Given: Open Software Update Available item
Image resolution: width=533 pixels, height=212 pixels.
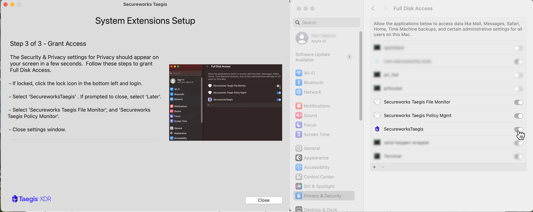Looking at the screenshot, I should tap(324, 57).
